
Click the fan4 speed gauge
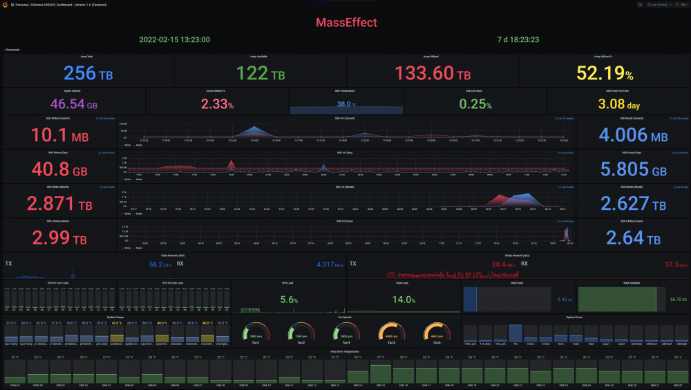346,332
